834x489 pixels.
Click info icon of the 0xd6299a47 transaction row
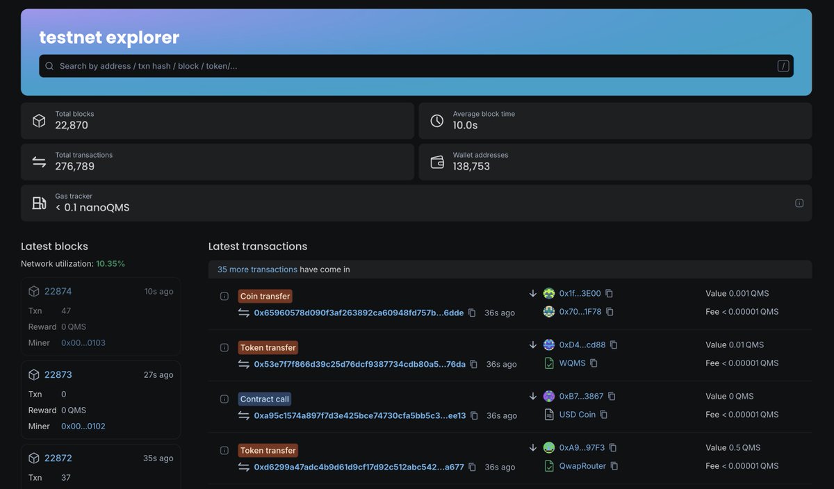click(x=224, y=450)
